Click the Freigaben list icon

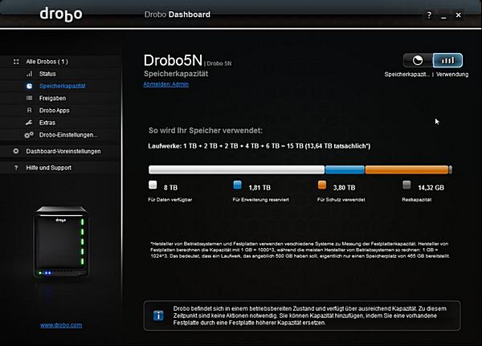(x=29, y=98)
